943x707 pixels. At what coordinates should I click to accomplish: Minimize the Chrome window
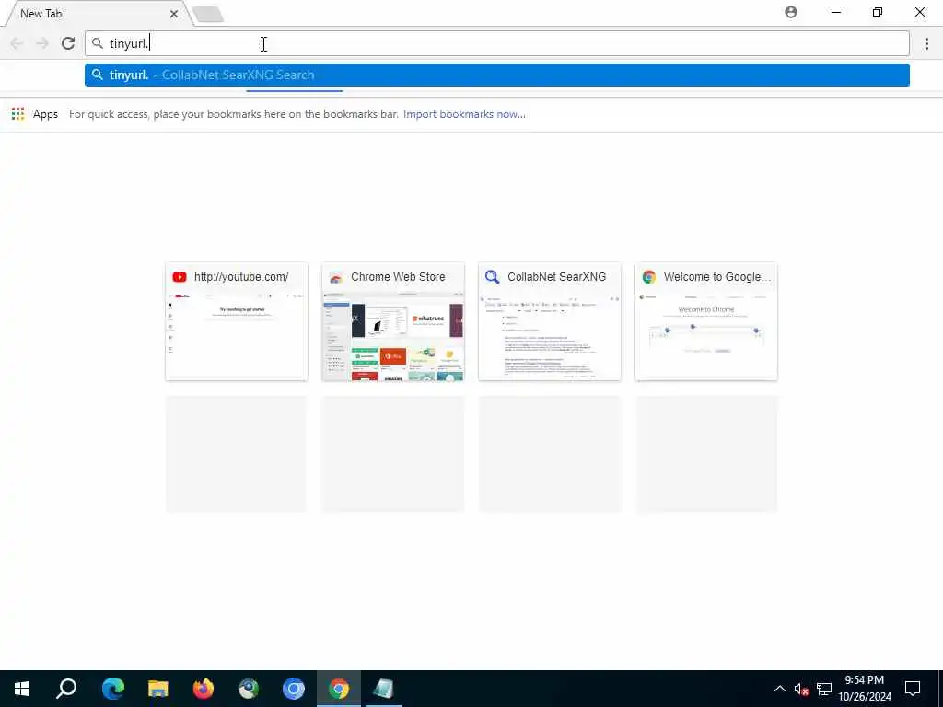pos(836,12)
